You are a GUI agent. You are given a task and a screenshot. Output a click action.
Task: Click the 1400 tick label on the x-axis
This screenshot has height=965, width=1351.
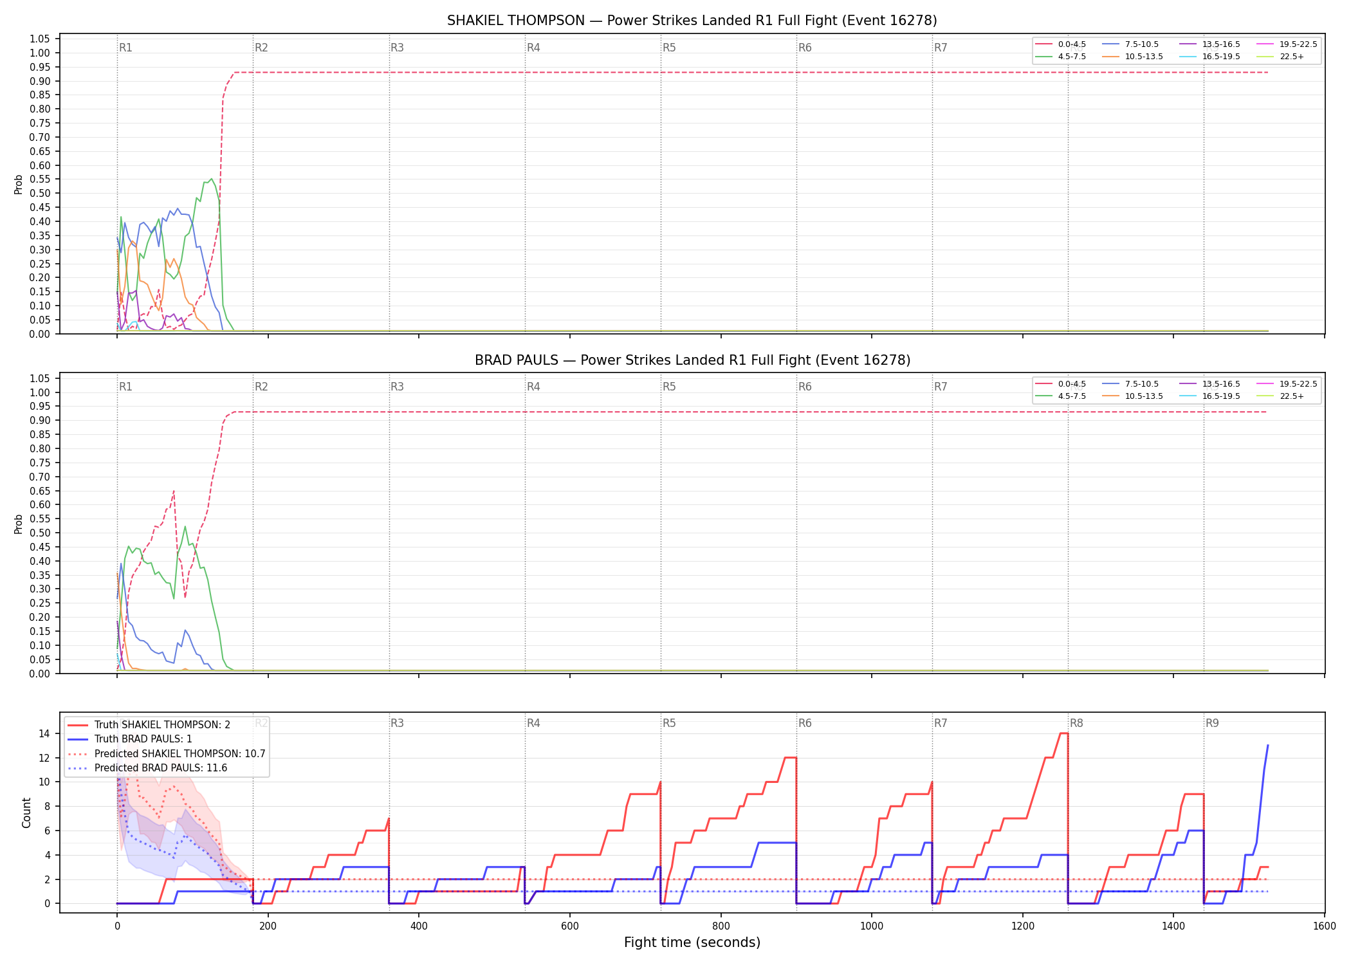(1173, 926)
